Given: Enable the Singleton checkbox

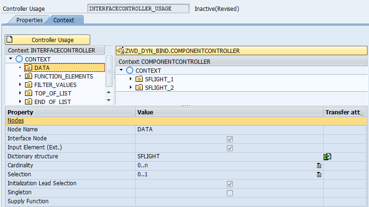Looking at the screenshot, I should 230,193.
